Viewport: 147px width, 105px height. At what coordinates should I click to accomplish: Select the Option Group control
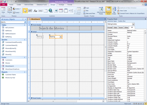pyautogui.click(x=66, y=10)
